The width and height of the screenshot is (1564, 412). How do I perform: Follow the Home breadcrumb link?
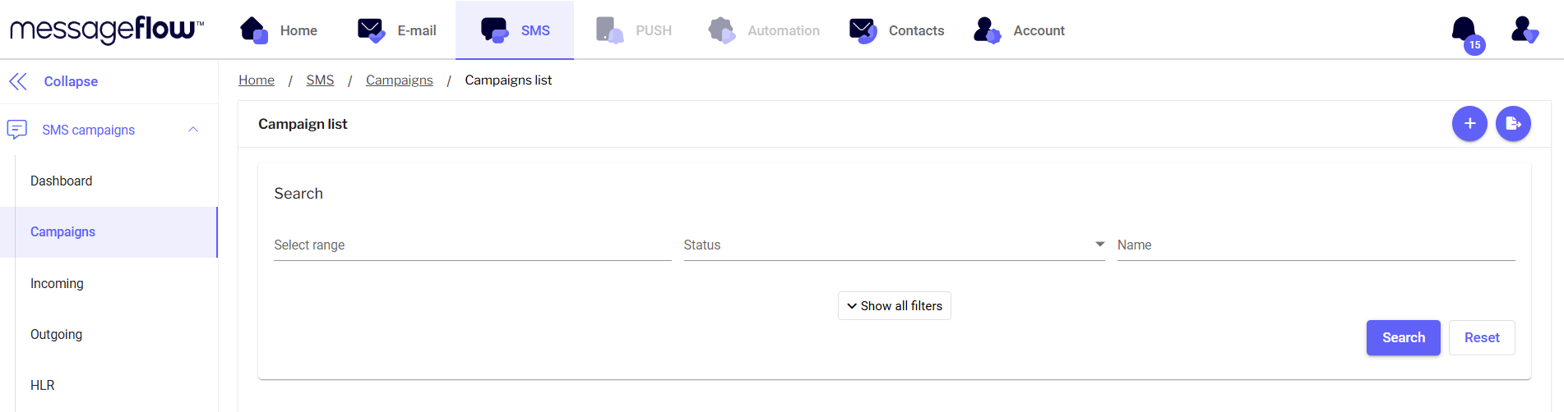[257, 80]
